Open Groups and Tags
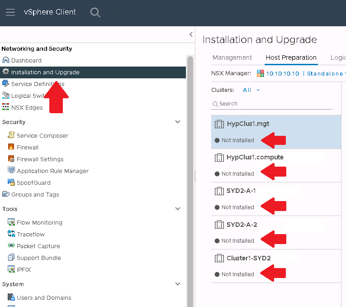Screen dimensions: 346x307 click(x=35, y=195)
